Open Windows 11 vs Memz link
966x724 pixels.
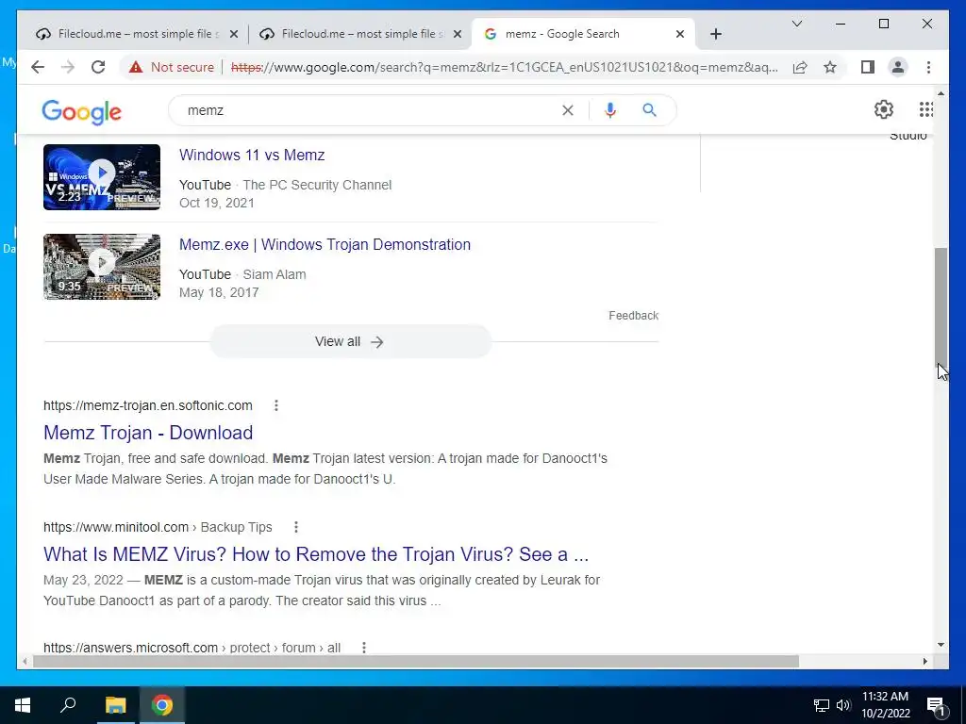coord(252,156)
